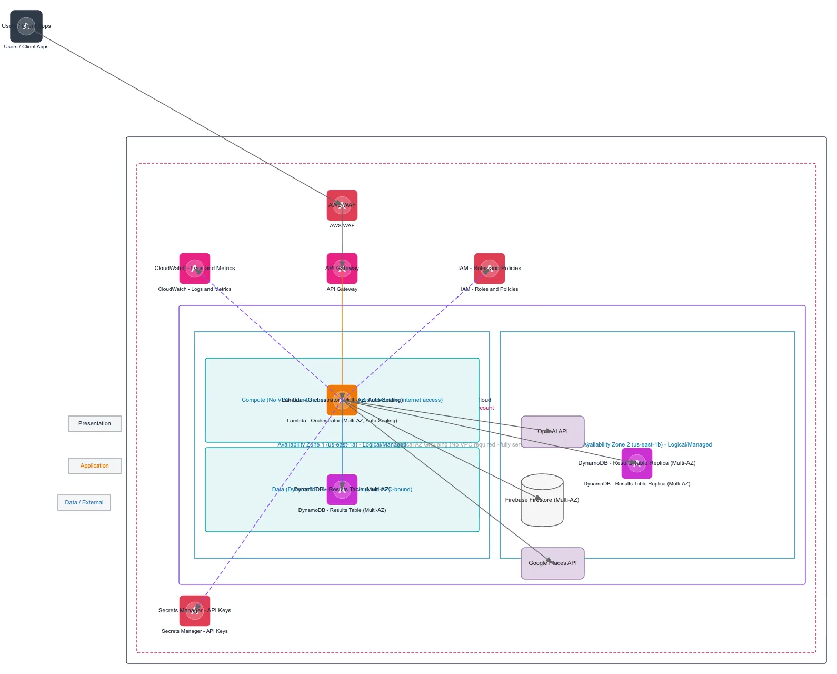Screen dimensions: 837x674
Task: Click the Lambda Orchestrator icon
Action: coord(342,400)
